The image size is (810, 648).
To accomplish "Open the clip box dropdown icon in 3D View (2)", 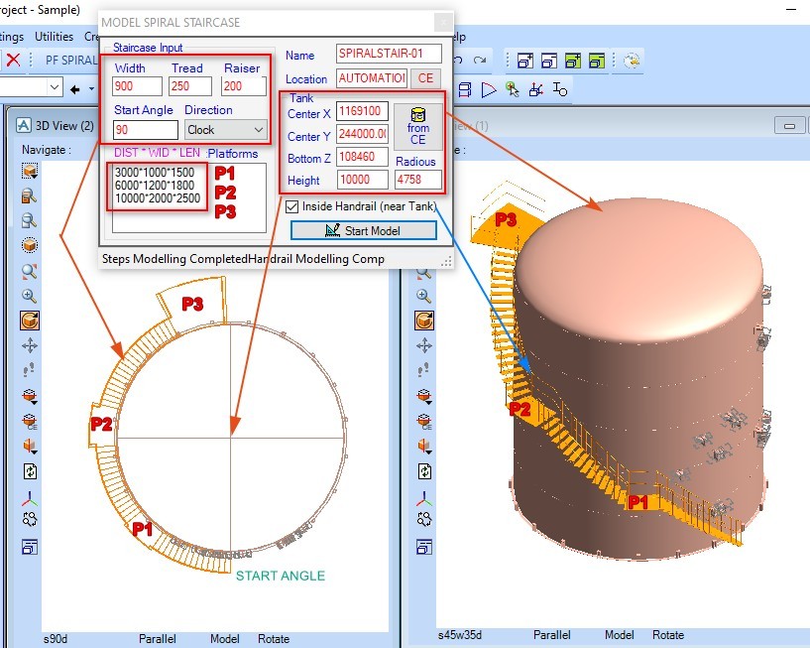I will [30, 396].
